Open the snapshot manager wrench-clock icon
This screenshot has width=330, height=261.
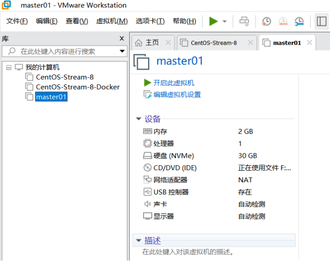coord(299,21)
